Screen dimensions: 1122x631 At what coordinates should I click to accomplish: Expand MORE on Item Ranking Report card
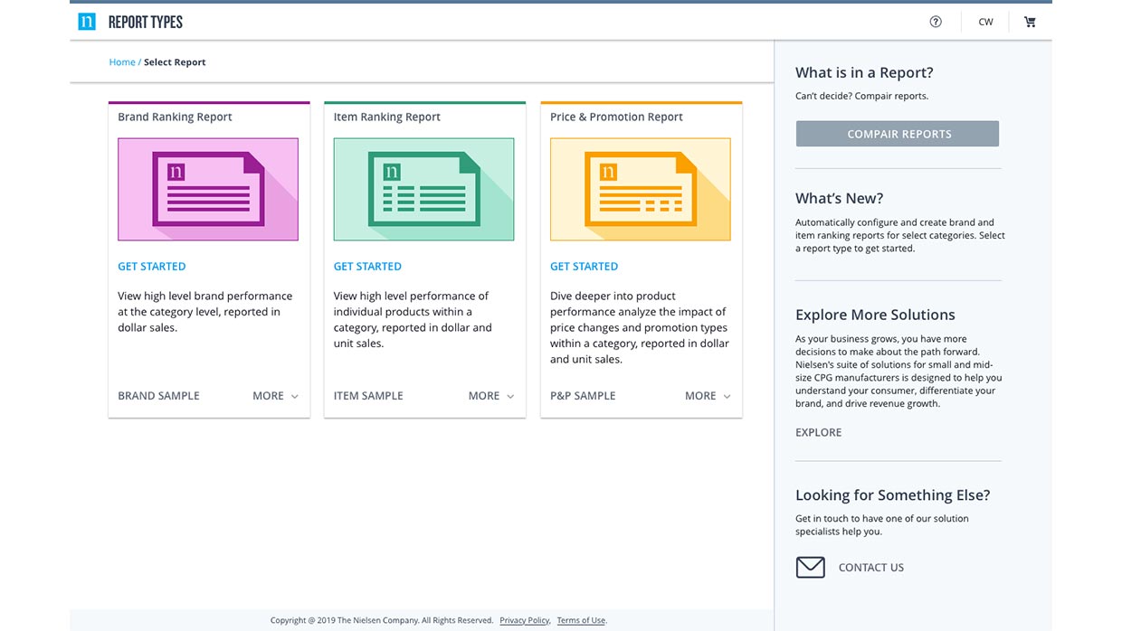point(491,396)
